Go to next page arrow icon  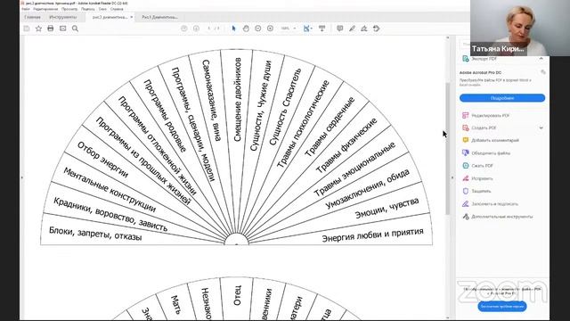196,29
